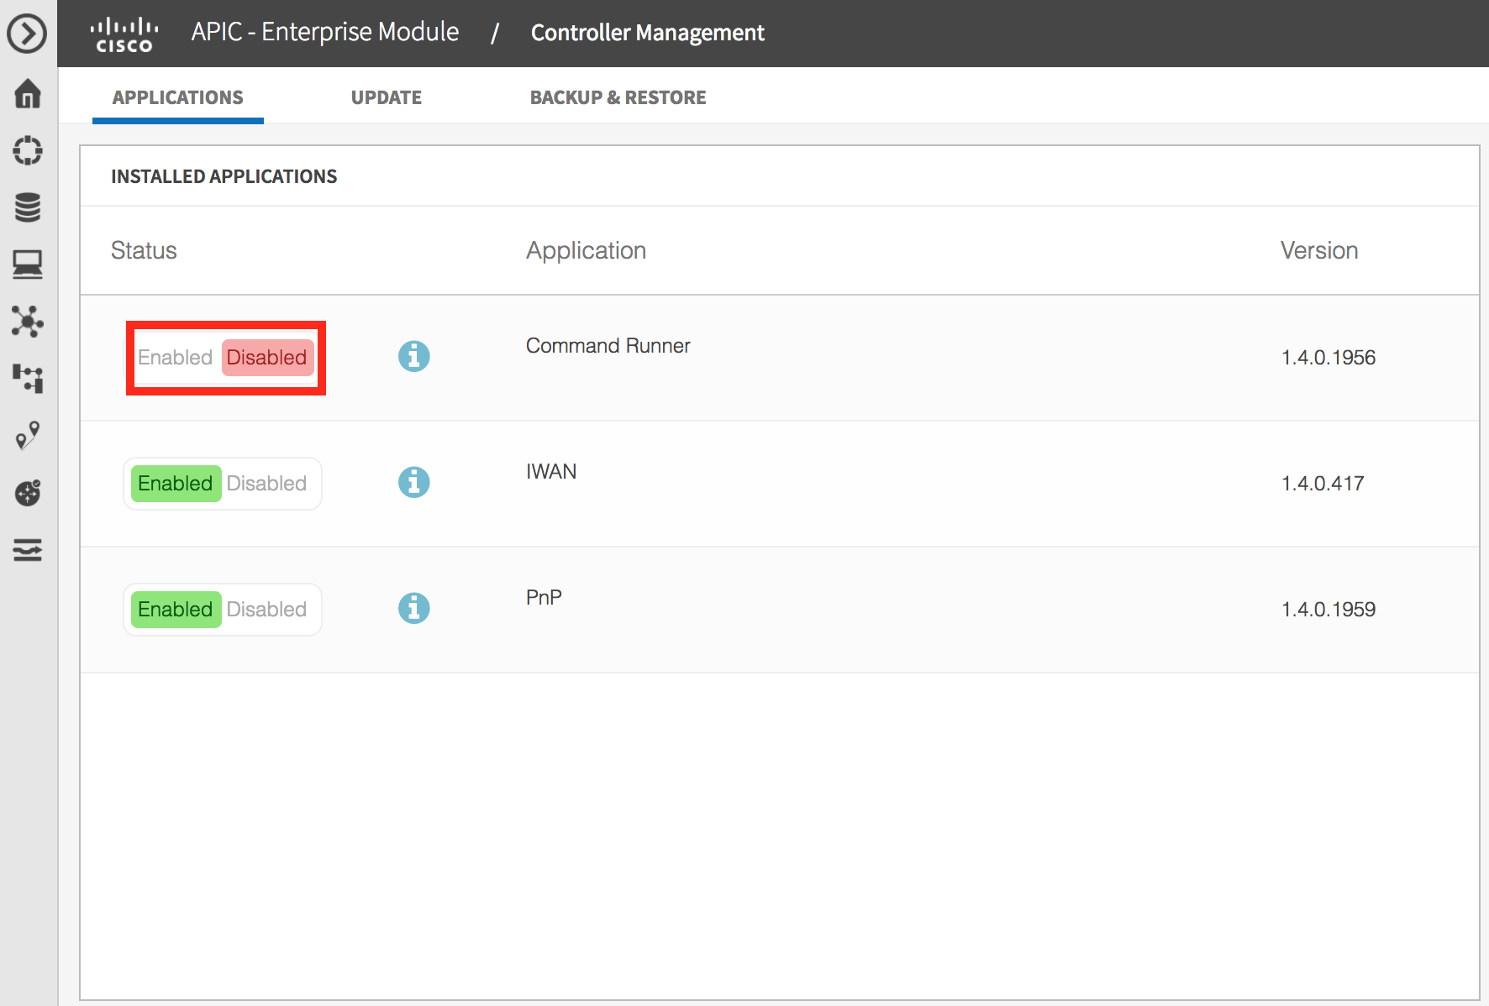
Task: Open the Topology nodes icon
Action: point(28,322)
